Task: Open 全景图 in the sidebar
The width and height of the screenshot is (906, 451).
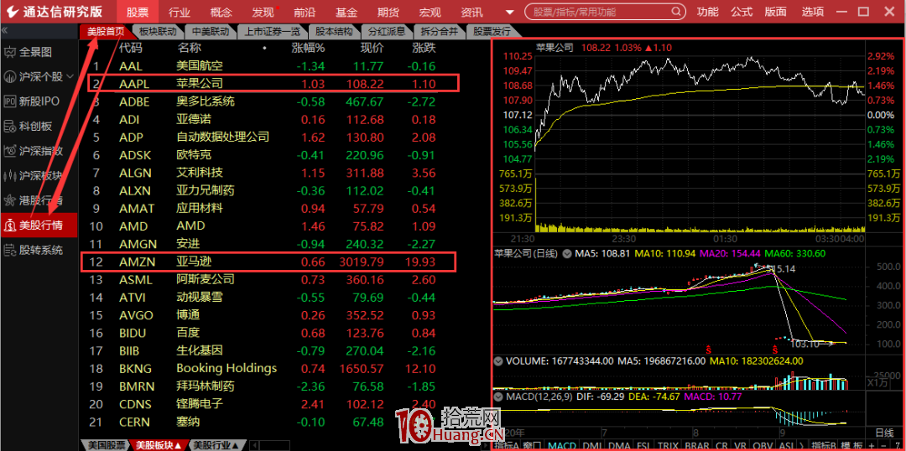Action: pos(38,53)
